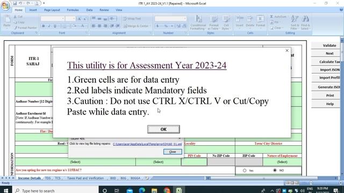Viewport: 344px width, 193px height.
Task: Click Close in the repair log dialog
Action: [x=173, y=152]
